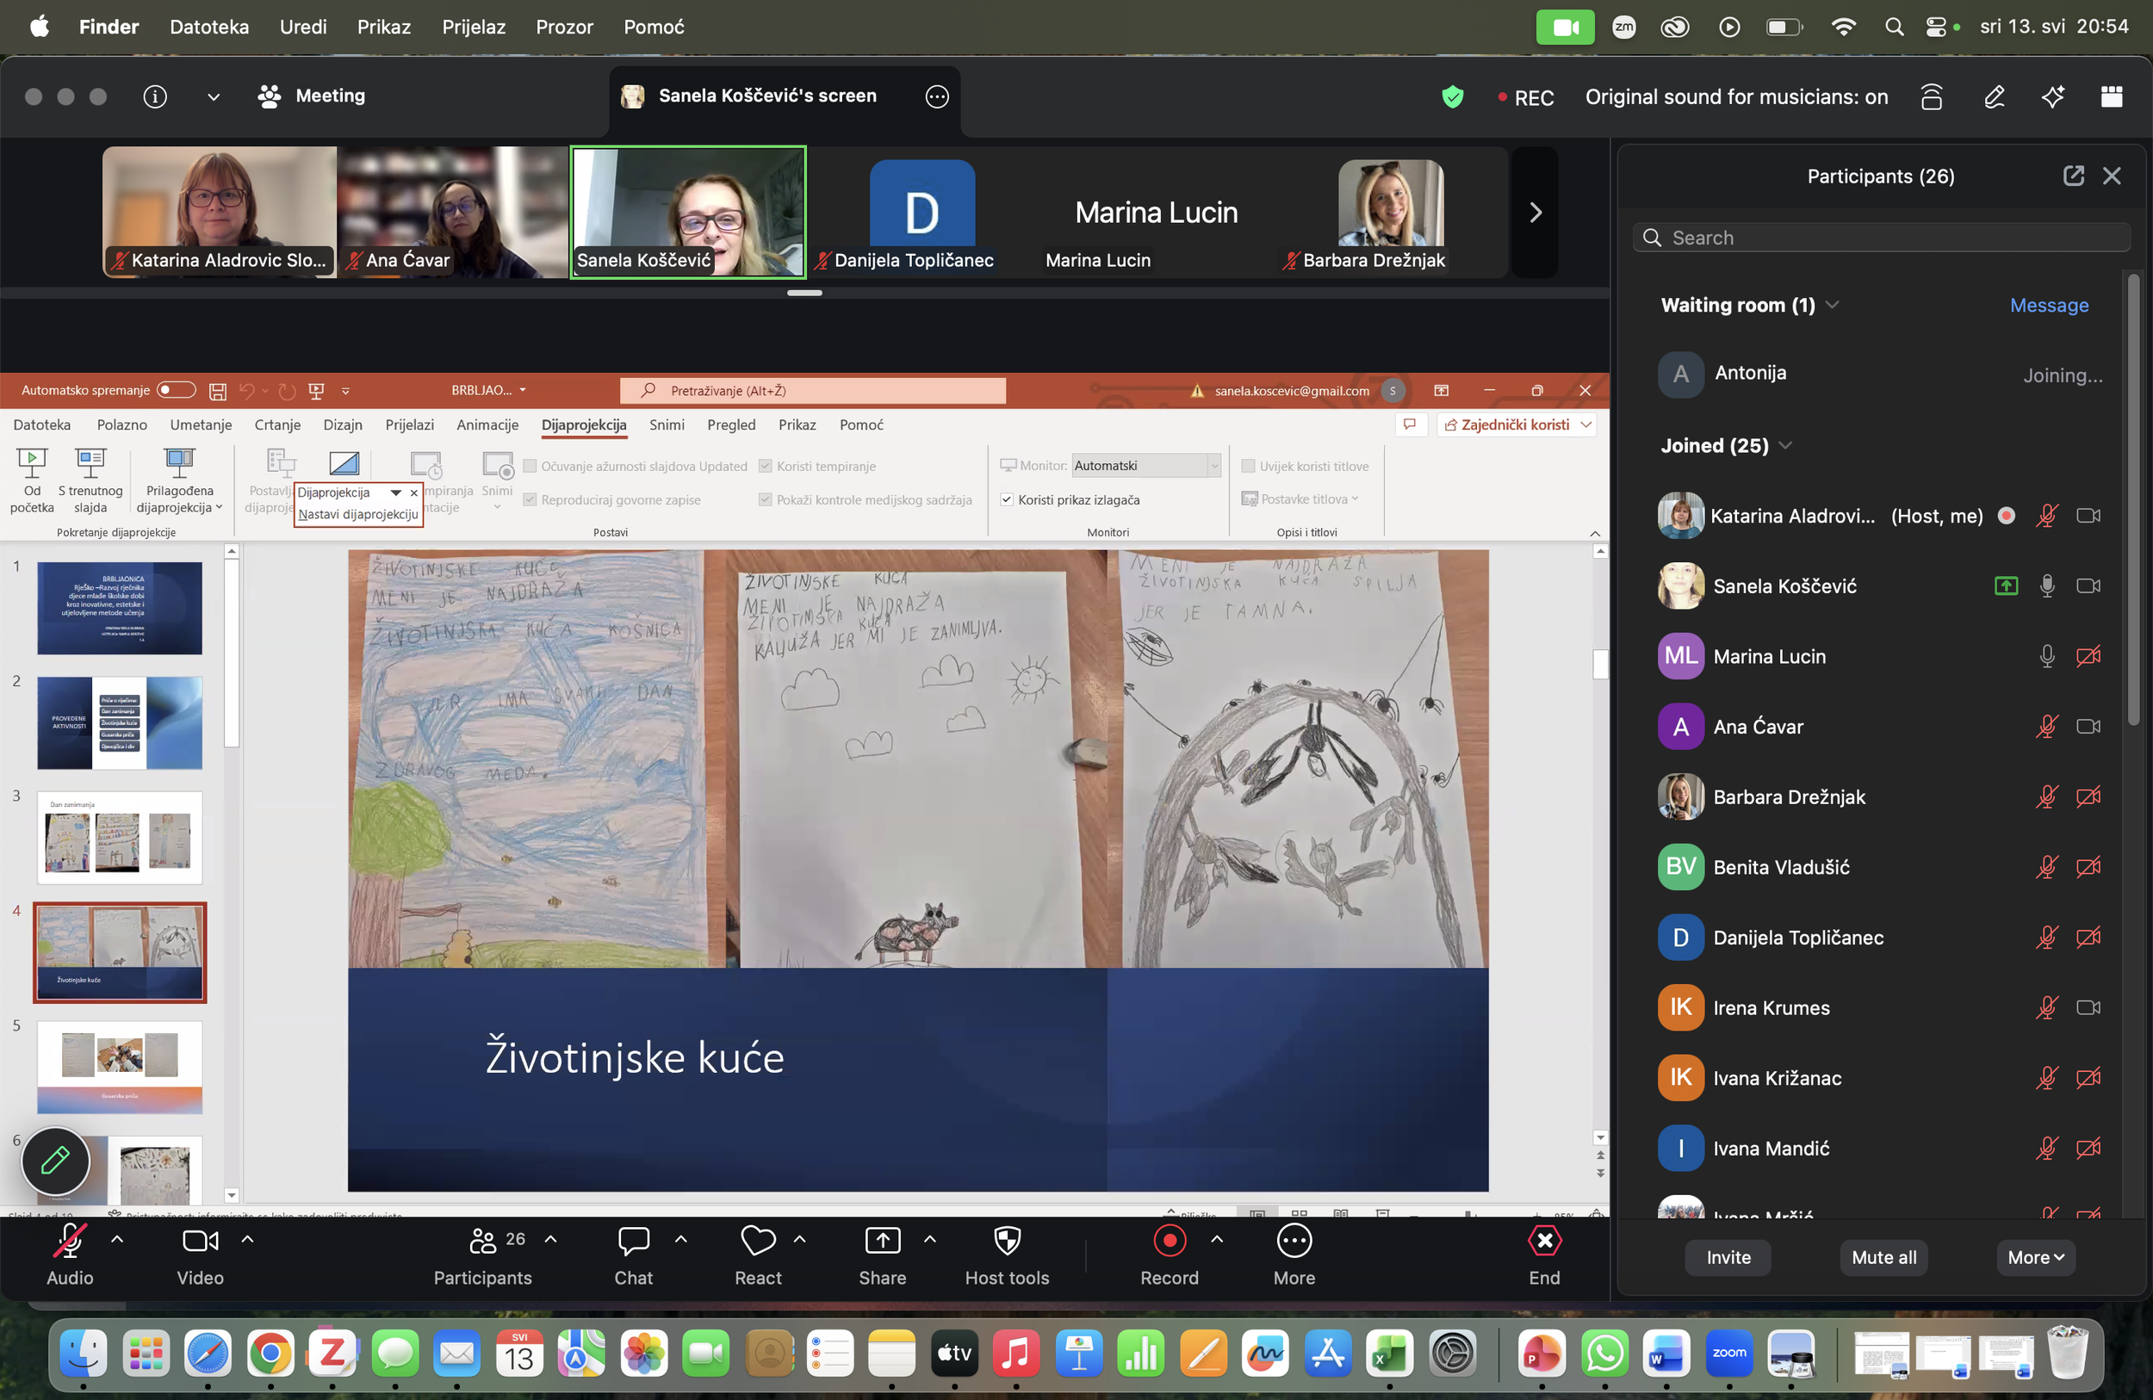Toggle Koristi tempiranje checkbox
Image resolution: width=2153 pixels, height=1400 pixels.
[x=766, y=466]
